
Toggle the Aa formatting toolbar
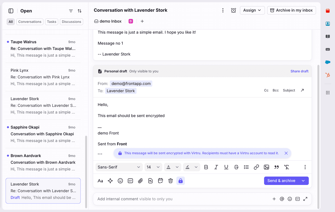point(100,181)
